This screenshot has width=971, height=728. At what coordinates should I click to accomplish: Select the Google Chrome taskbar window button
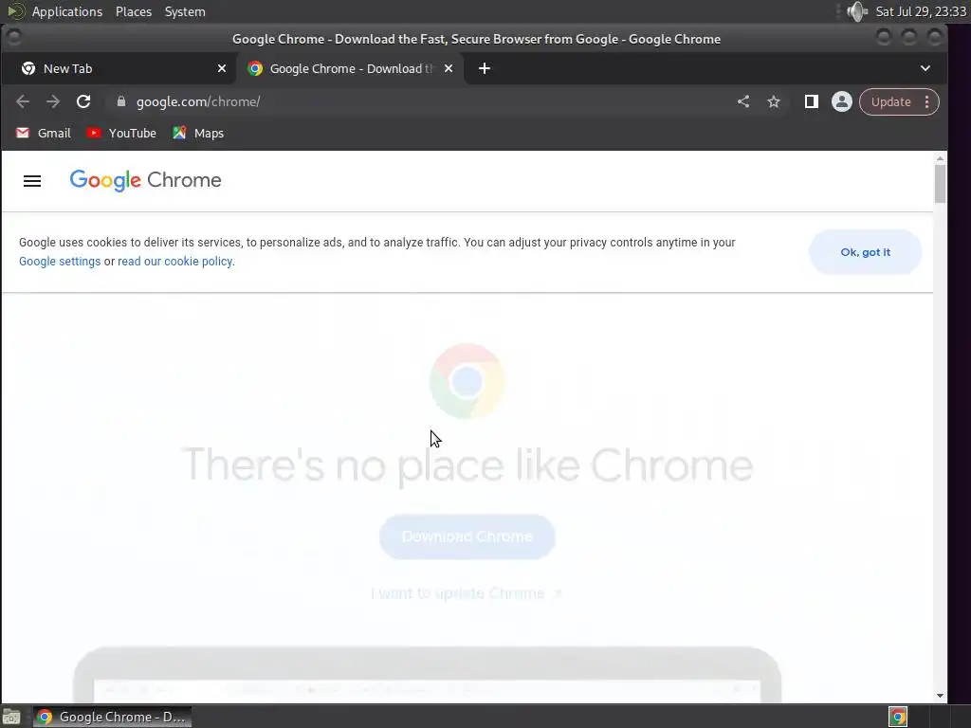pos(112,717)
